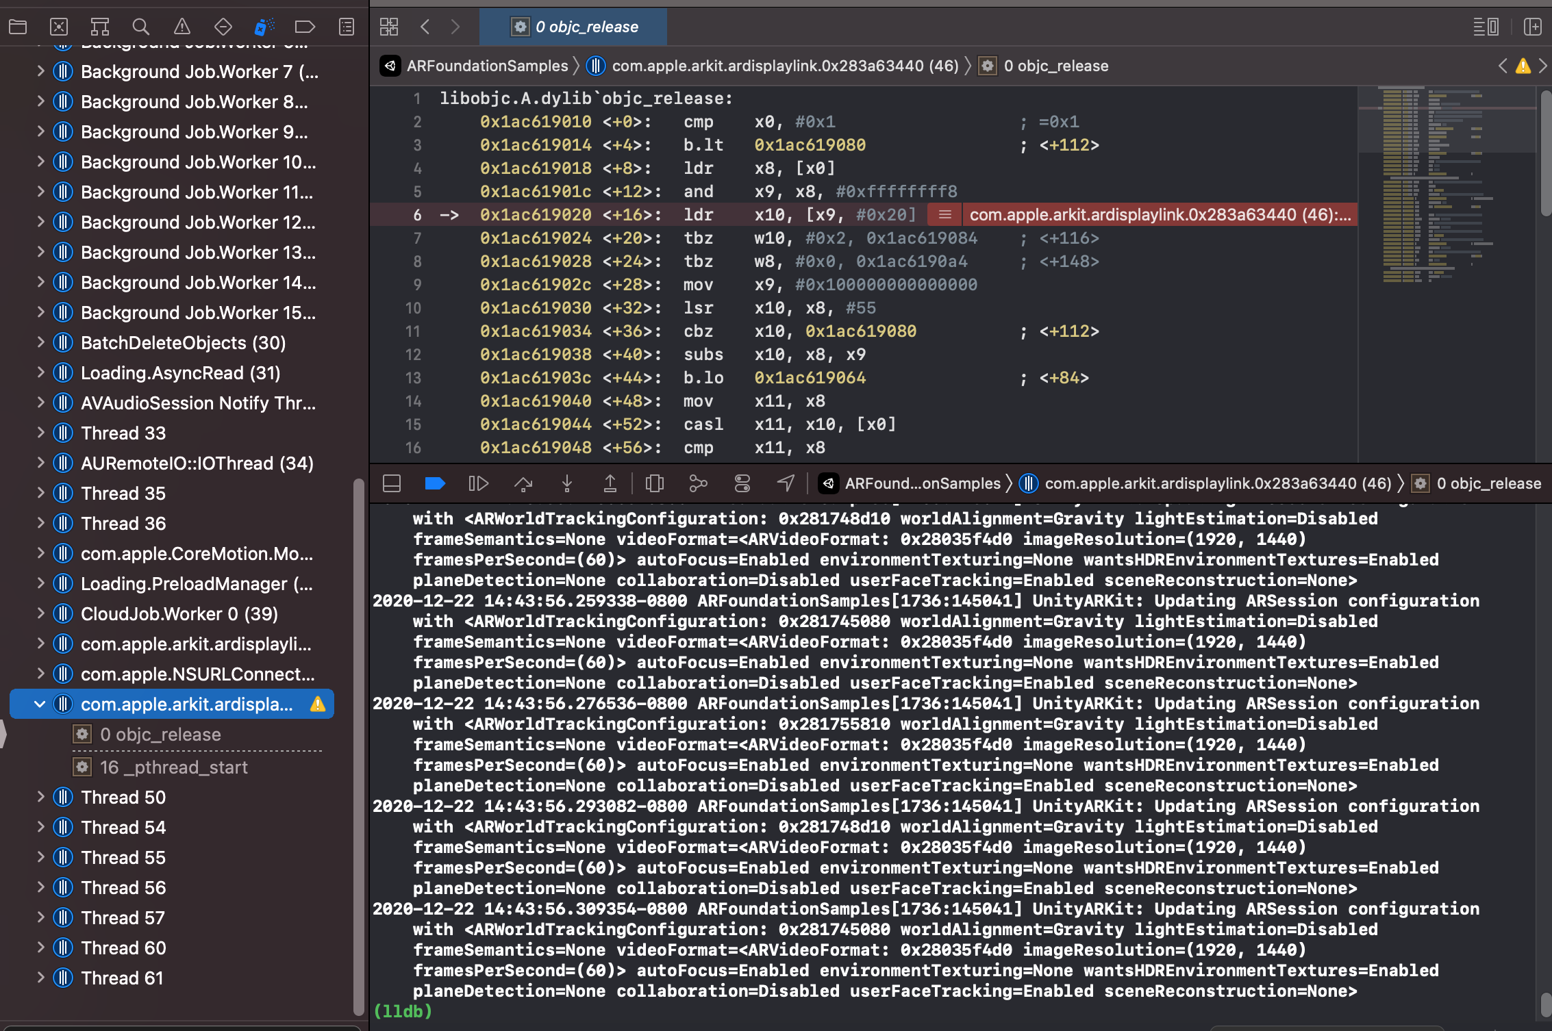Screen dimensions: 1552x1031
Task: Expand Thread 33 in the sidebar
Action: tap(40, 433)
